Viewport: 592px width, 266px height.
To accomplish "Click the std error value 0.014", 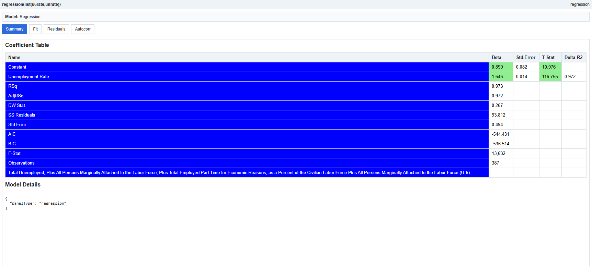I will [526, 77].
